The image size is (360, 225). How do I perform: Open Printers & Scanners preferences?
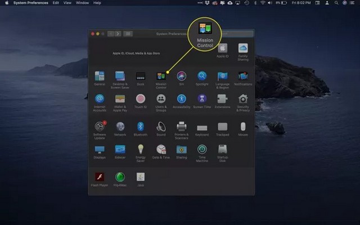click(x=181, y=130)
